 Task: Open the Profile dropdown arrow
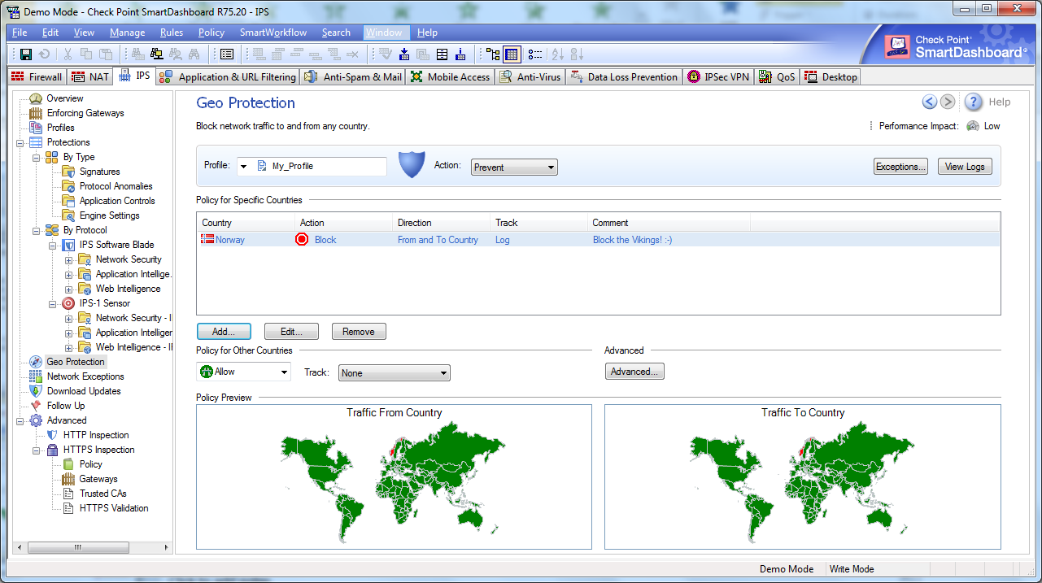click(x=243, y=166)
